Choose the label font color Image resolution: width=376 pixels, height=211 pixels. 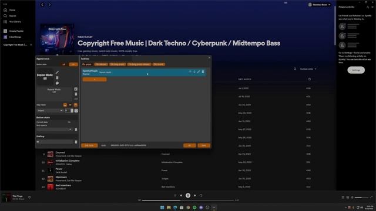tap(76, 111)
